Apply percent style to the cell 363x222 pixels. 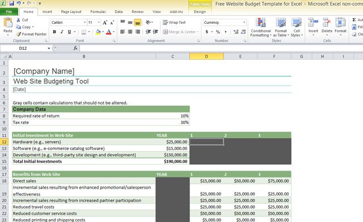(x=218, y=32)
